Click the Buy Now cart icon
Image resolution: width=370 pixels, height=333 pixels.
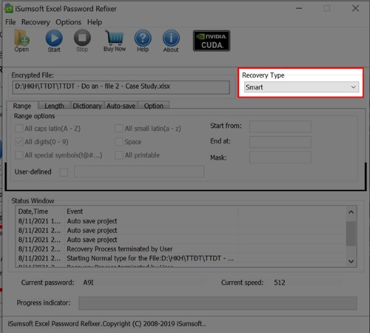pos(115,40)
